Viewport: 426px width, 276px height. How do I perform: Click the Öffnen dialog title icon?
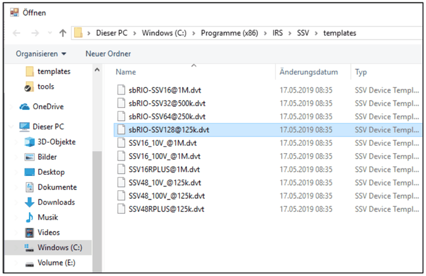tap(14, 12)
